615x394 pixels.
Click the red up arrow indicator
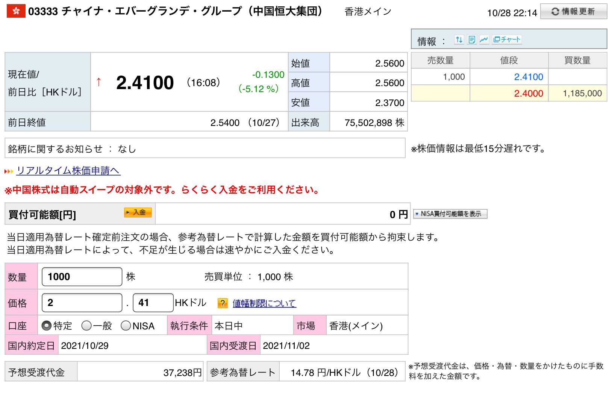[99, 82]
